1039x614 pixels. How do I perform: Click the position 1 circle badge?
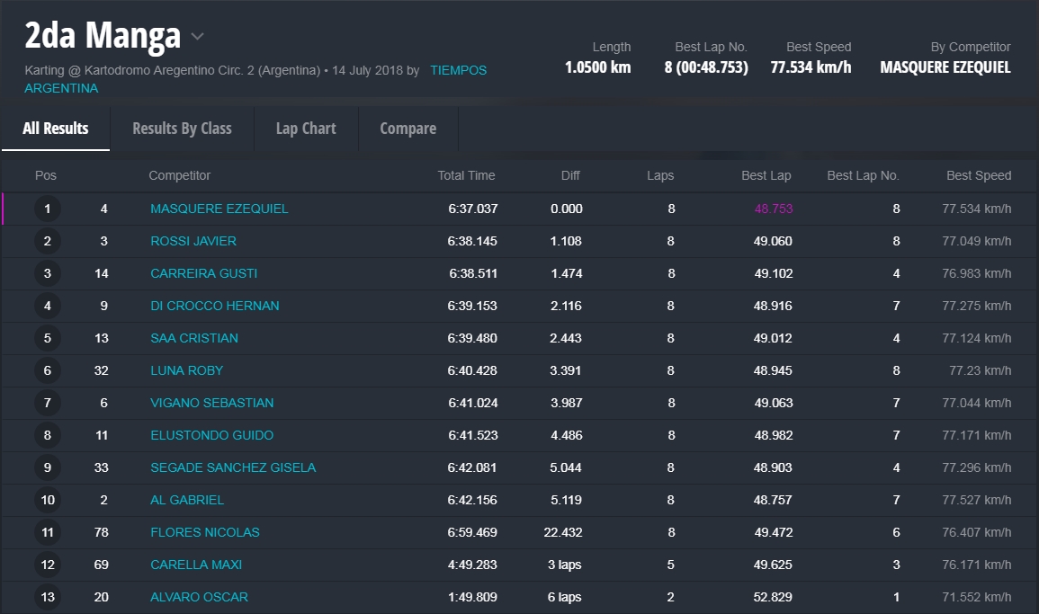click(48, 209)
